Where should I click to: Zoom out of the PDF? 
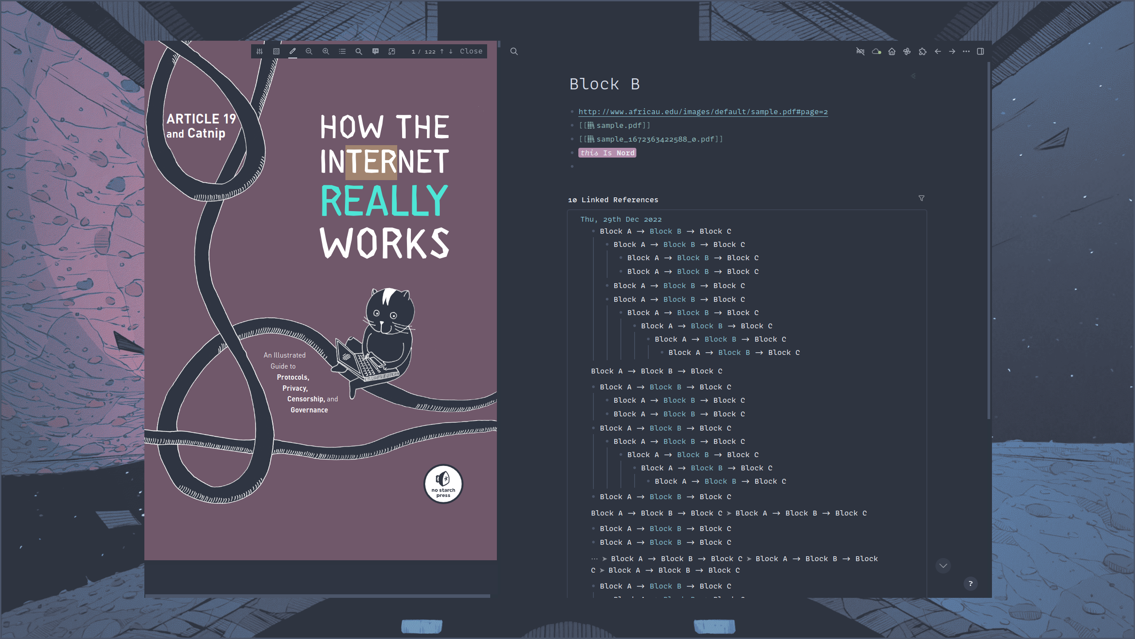pyautogui.click(x=309, y=51)
